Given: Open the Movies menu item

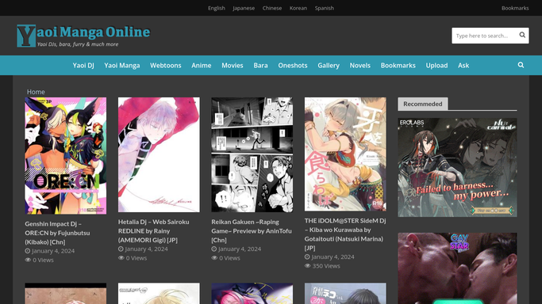Looking at the screenshot, I should coord(233,65).
